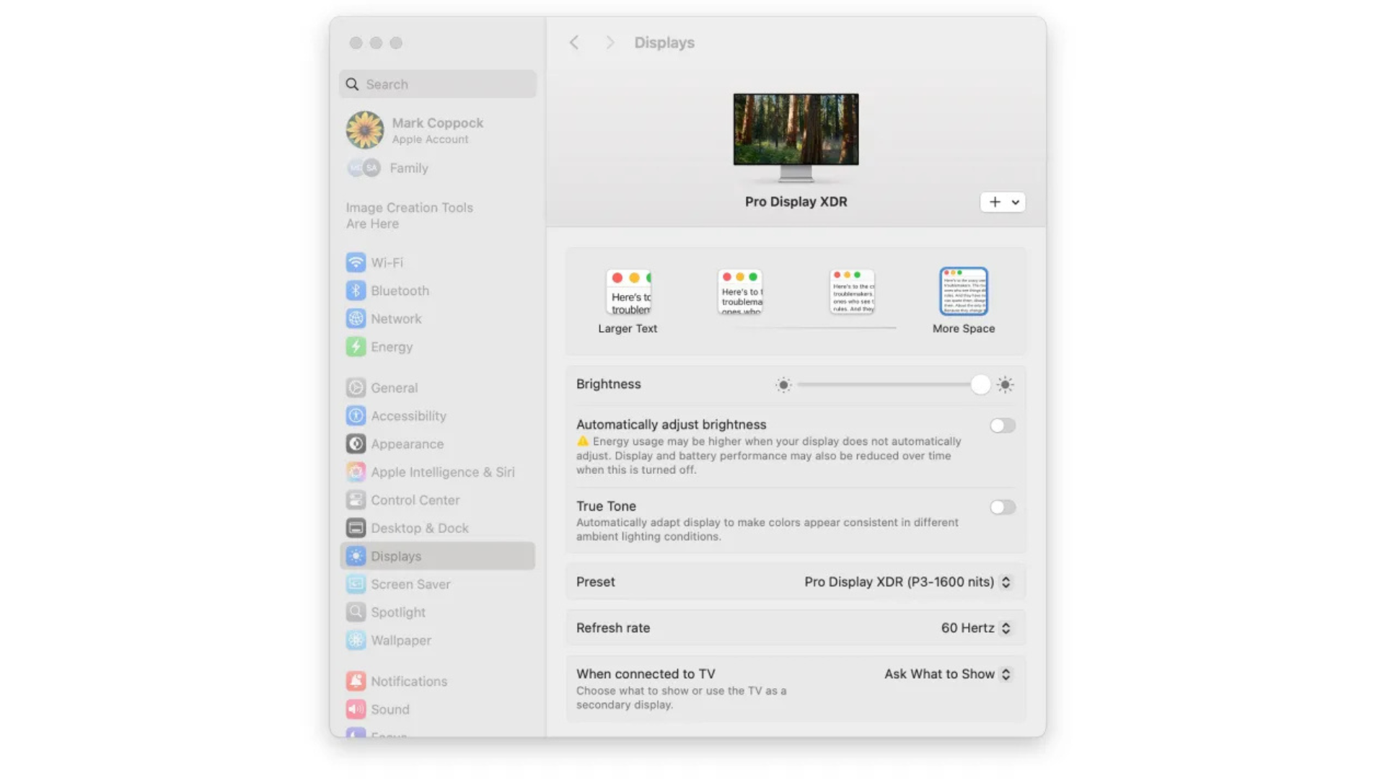This screenshot has width=1385, height=779.
Task: Go to Desktop & Dock section
Action: 419,528
